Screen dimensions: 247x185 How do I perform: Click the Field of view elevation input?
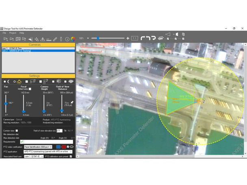[x=59, y=130]
